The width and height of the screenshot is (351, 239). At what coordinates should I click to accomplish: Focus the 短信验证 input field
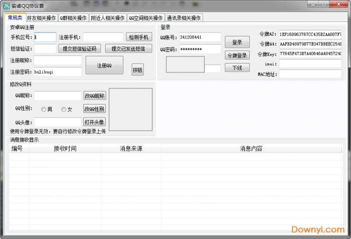click(x=45, y=48)
